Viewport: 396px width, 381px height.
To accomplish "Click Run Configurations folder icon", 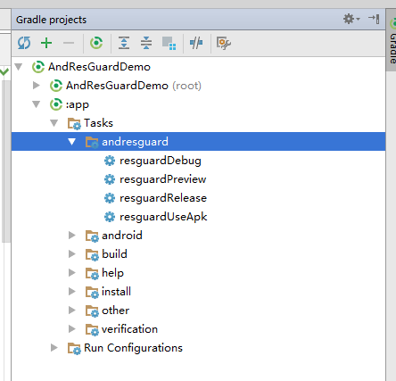I will 74,349.
